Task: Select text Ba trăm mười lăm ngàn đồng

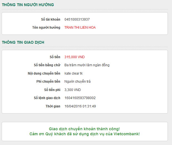Action: pyautogui.click(x=87, y=65)
